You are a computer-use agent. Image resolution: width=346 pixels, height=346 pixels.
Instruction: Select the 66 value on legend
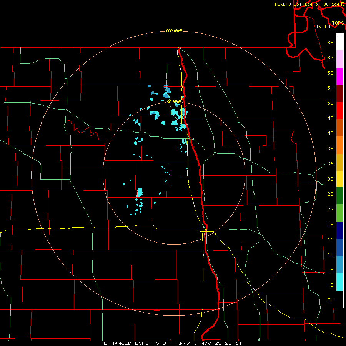[330, 42]
